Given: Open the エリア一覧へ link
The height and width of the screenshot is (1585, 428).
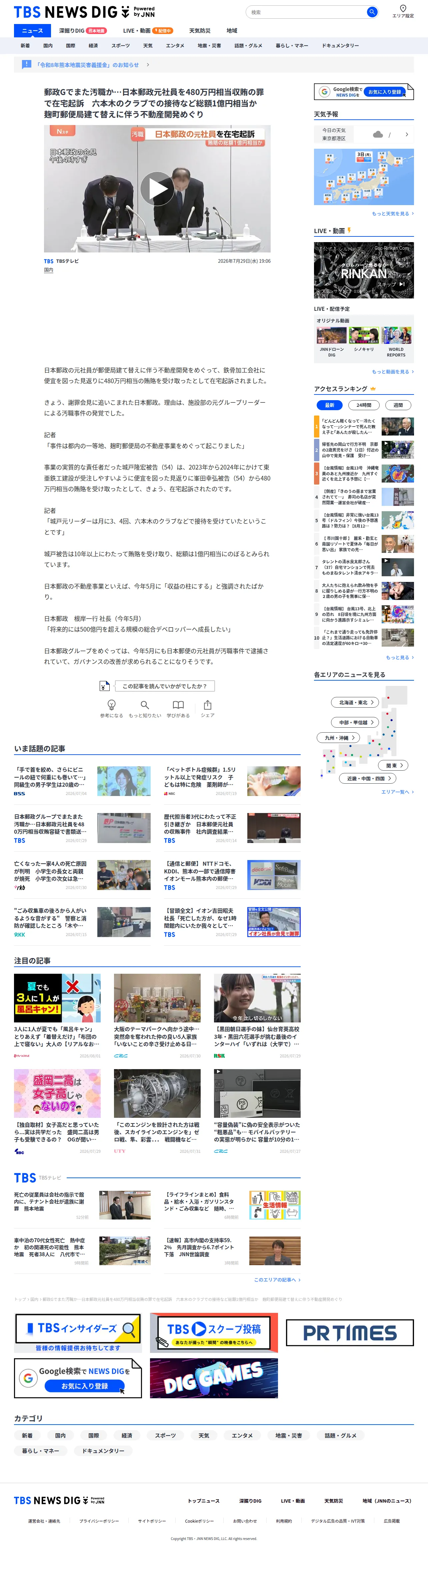Looking at the screenshot, I should tap(397, 792).
